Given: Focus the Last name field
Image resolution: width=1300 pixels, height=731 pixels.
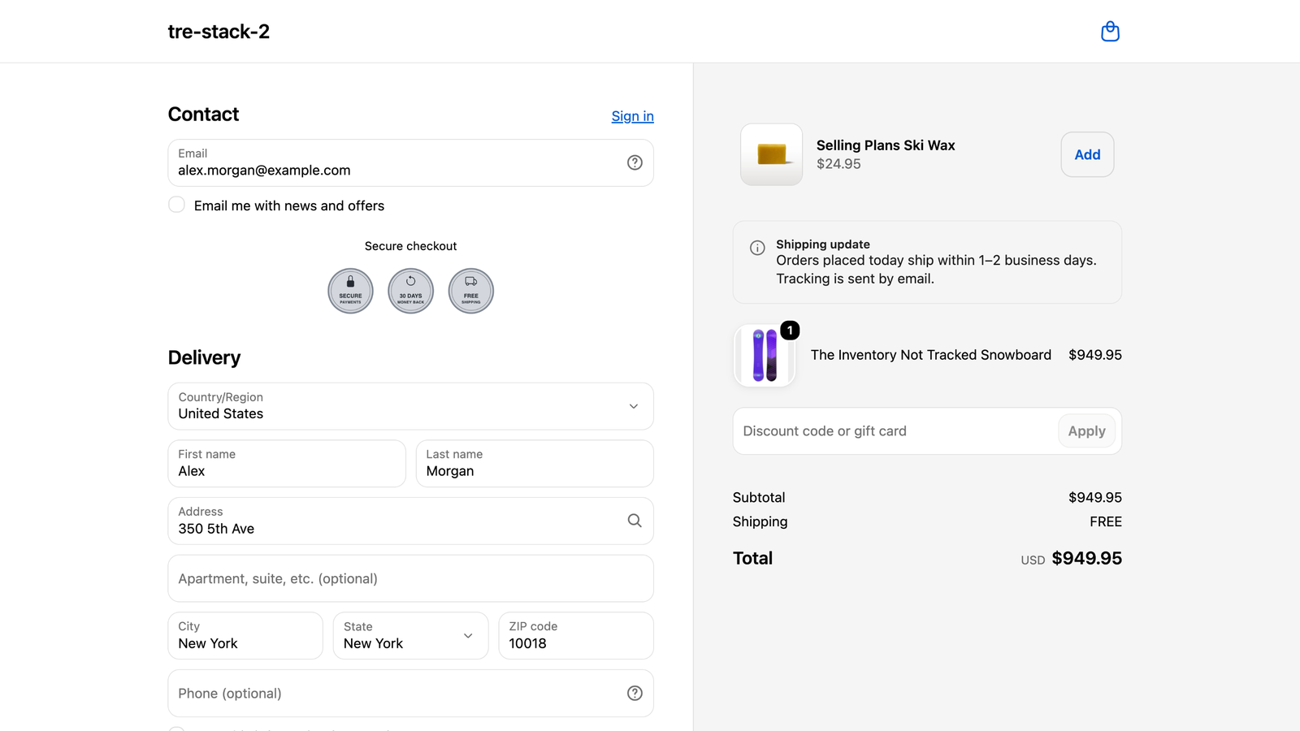Looking at the screenshot, I should (535, 464).
